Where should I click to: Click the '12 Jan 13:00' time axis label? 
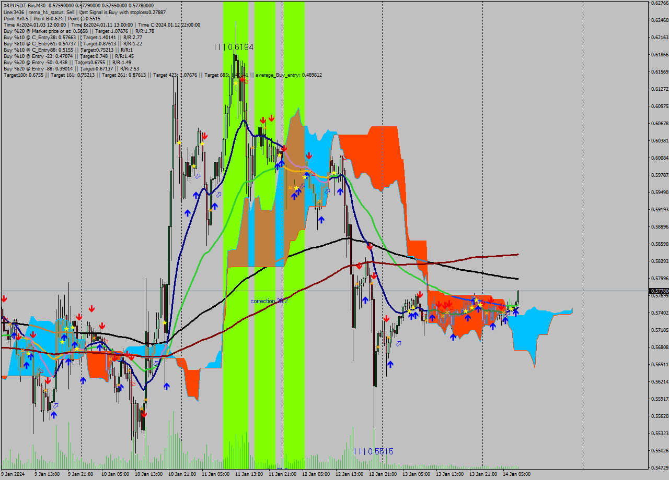(x=349, y=474)
